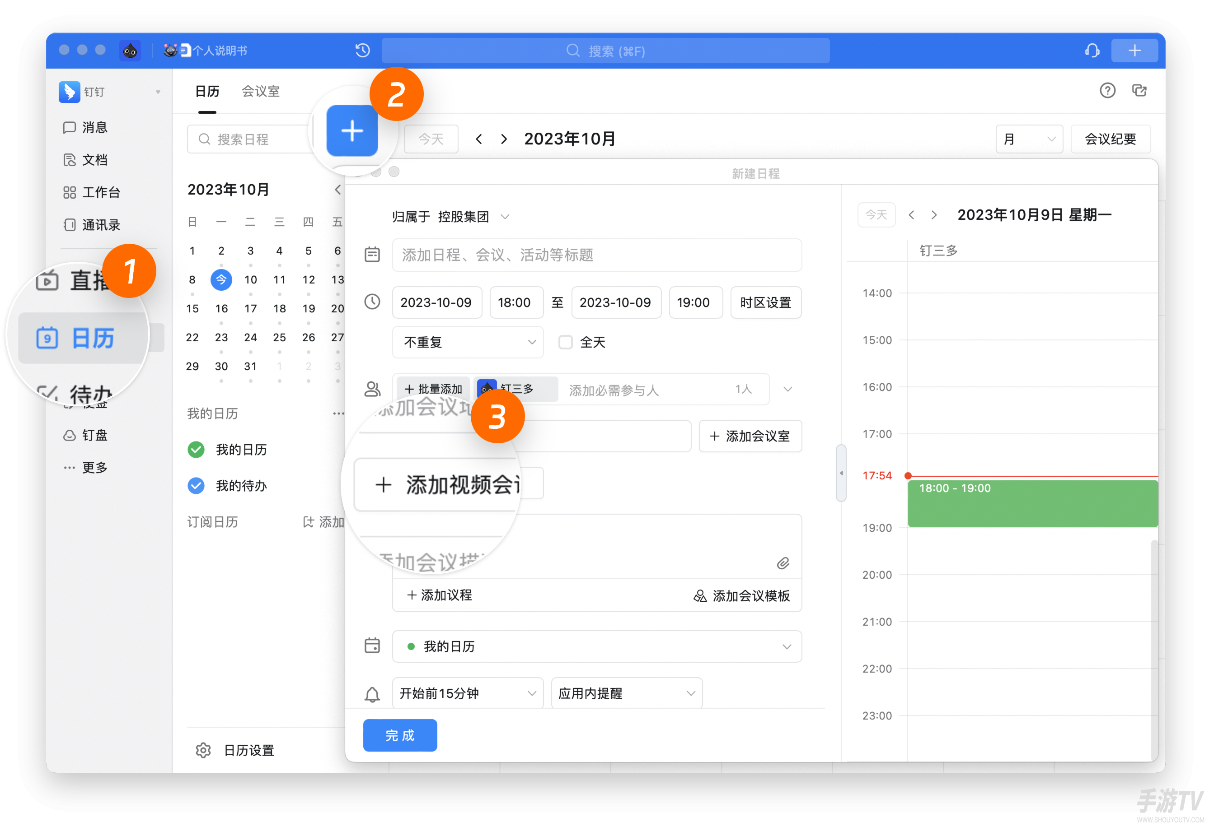Click the attachment paperclip icon
The height and width of the screenshot is (827, 1209).
point(783,563)
